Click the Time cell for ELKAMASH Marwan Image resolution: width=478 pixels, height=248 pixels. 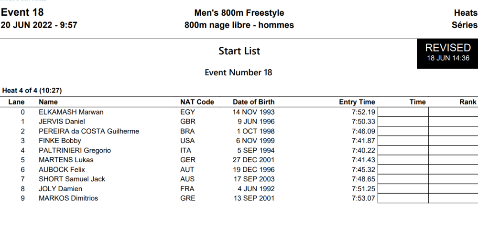403,112
